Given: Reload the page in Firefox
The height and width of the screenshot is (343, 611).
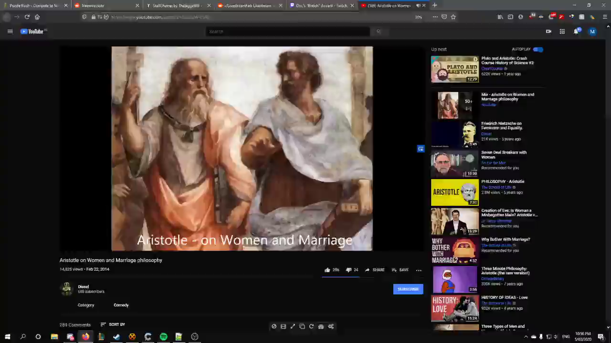Looking at the screenshot, I should (x=27, y=17).
